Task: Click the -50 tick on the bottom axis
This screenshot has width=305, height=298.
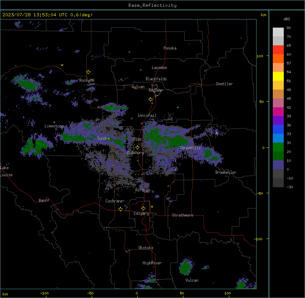Action: coord(90,293)
